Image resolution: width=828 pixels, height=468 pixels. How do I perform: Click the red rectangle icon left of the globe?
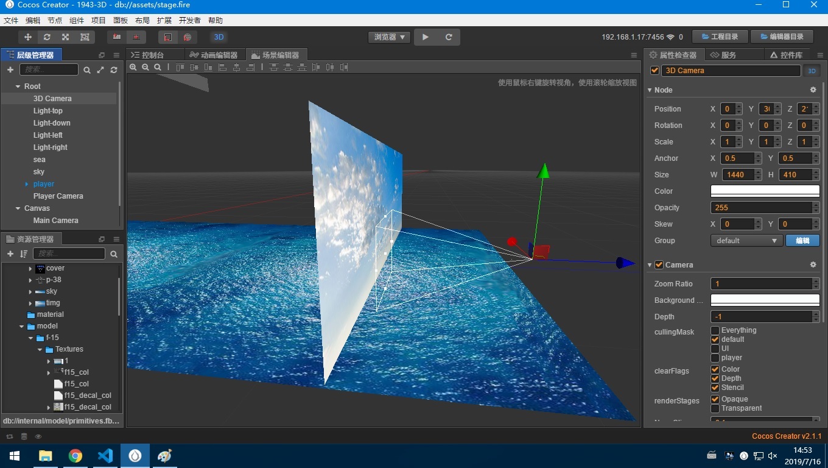point(168,37)
